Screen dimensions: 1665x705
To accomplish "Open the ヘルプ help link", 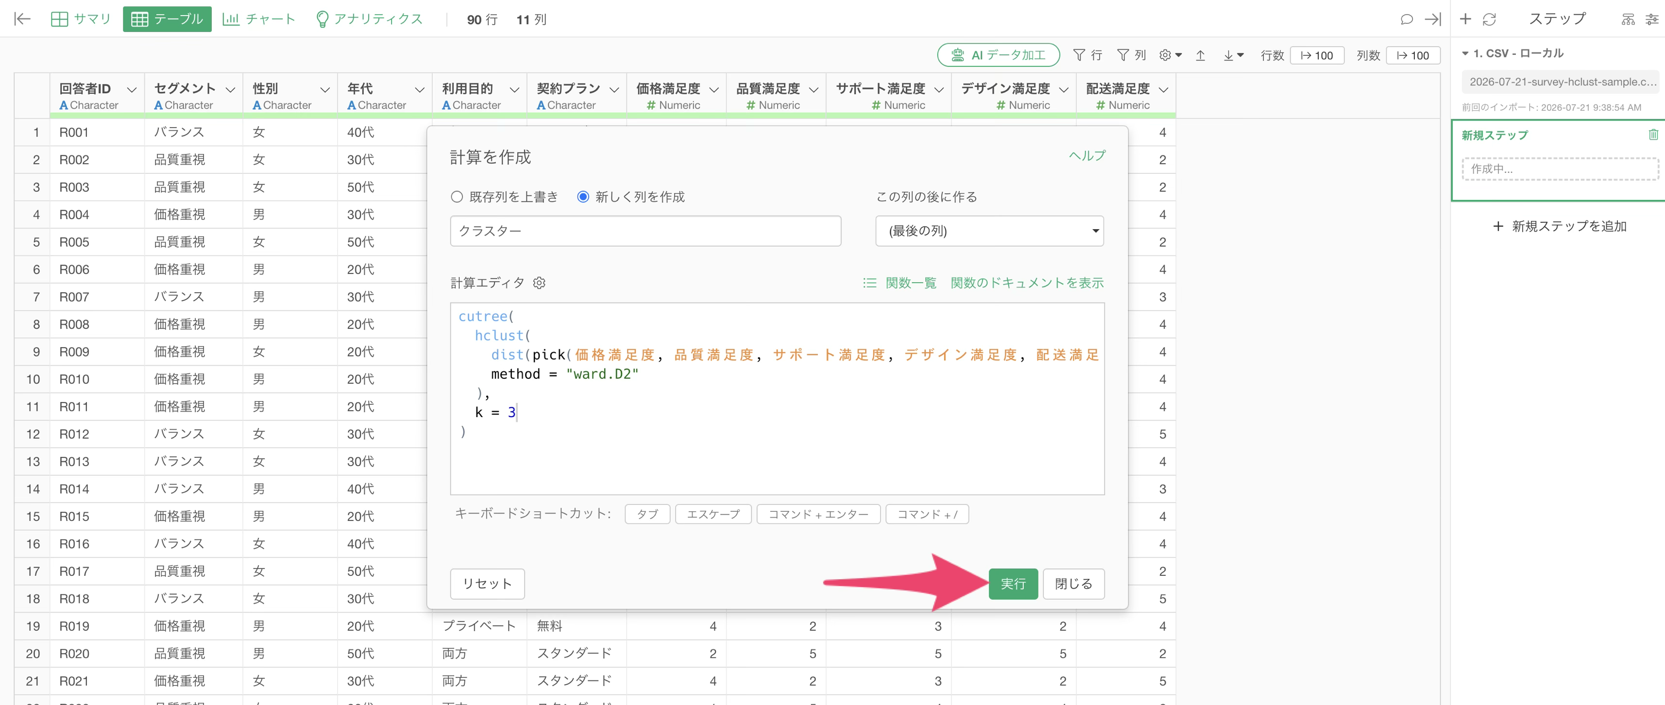I will click(x=1087, y=156).
